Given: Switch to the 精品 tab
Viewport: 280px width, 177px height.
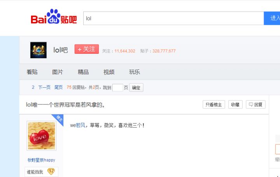Looking at the screenshot, I should (83, 72).
